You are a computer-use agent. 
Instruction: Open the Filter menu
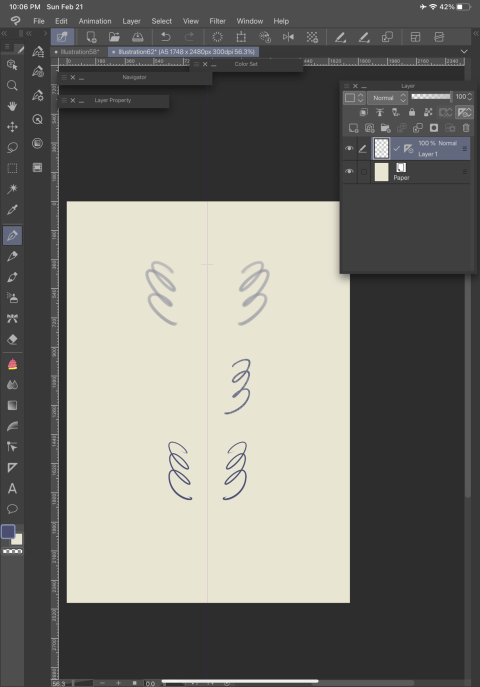pyautogui.click(x=217, y=21)
